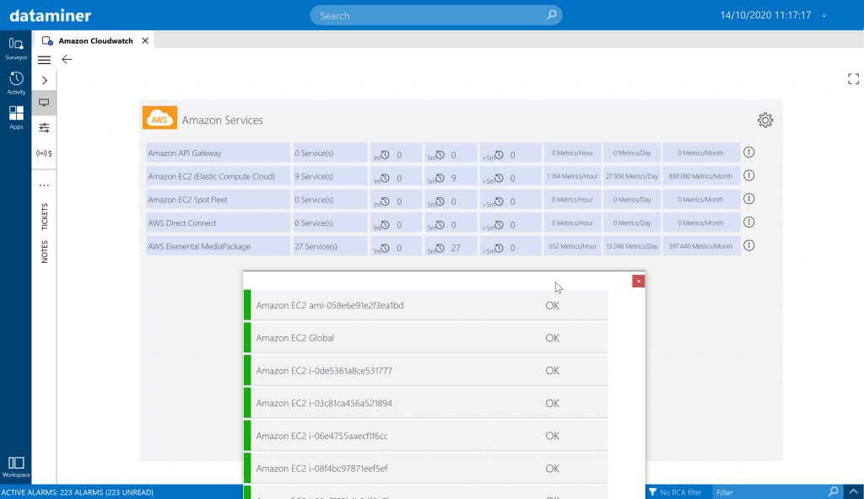Click the AWS logo icon
Screen dimensions: 864x499
point(159,118)
